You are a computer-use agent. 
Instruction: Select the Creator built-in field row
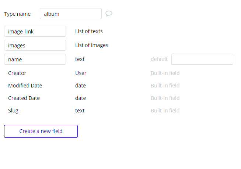pyautogui.click(x=17, y=73)
